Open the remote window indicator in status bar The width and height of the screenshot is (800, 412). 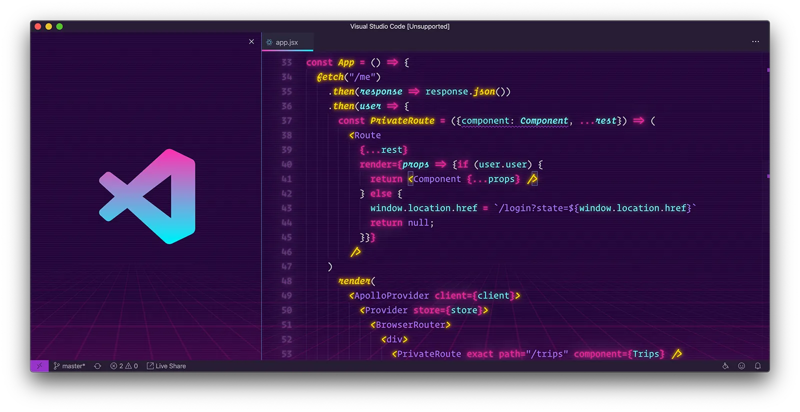[39, 366]
